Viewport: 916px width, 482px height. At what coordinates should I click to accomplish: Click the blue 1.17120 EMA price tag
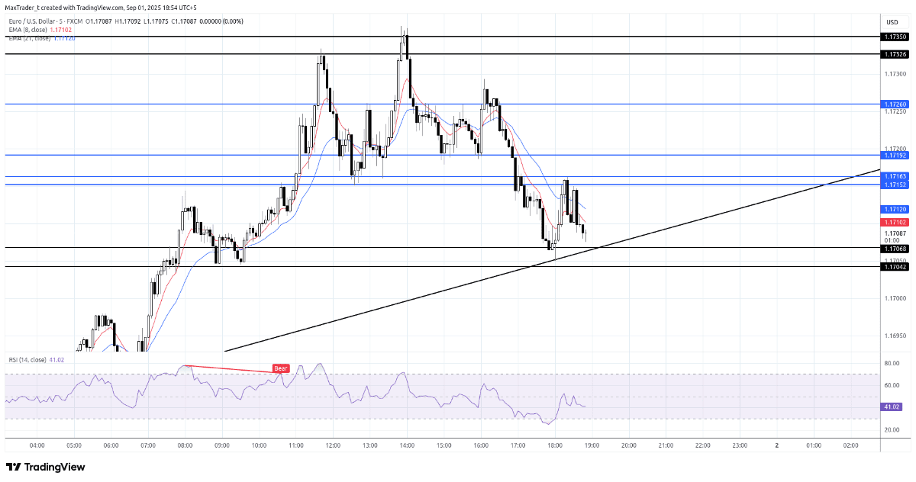point(895,209)
